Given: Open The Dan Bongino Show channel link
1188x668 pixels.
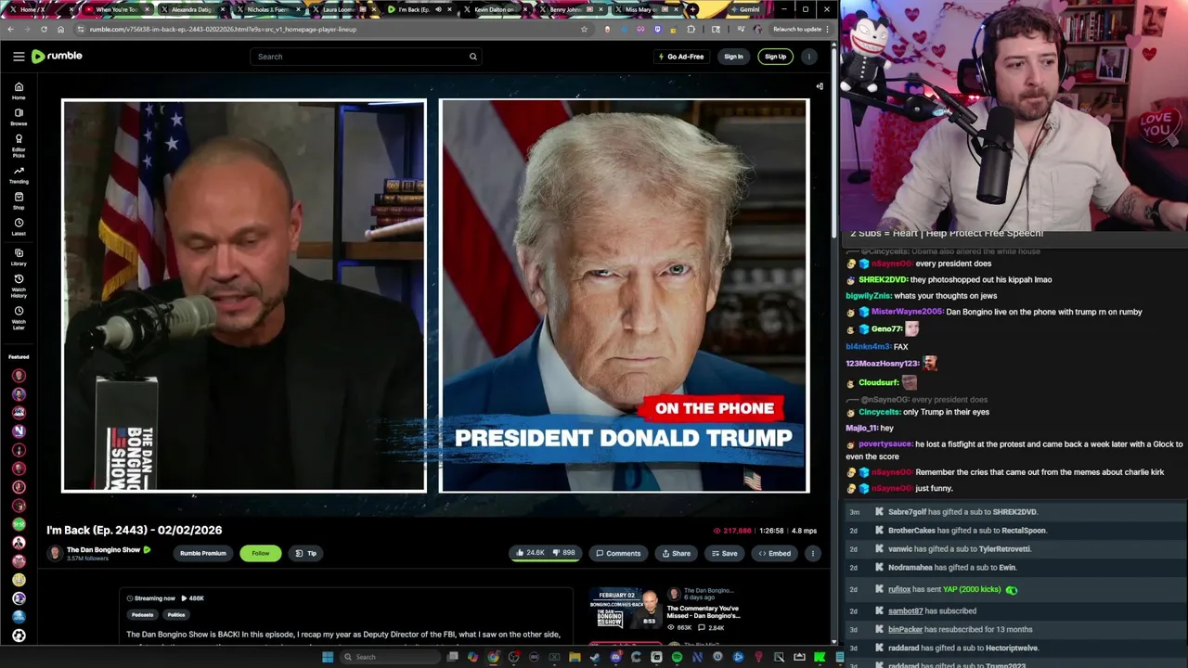Looking at the screenshot, I should click(103, 549).
